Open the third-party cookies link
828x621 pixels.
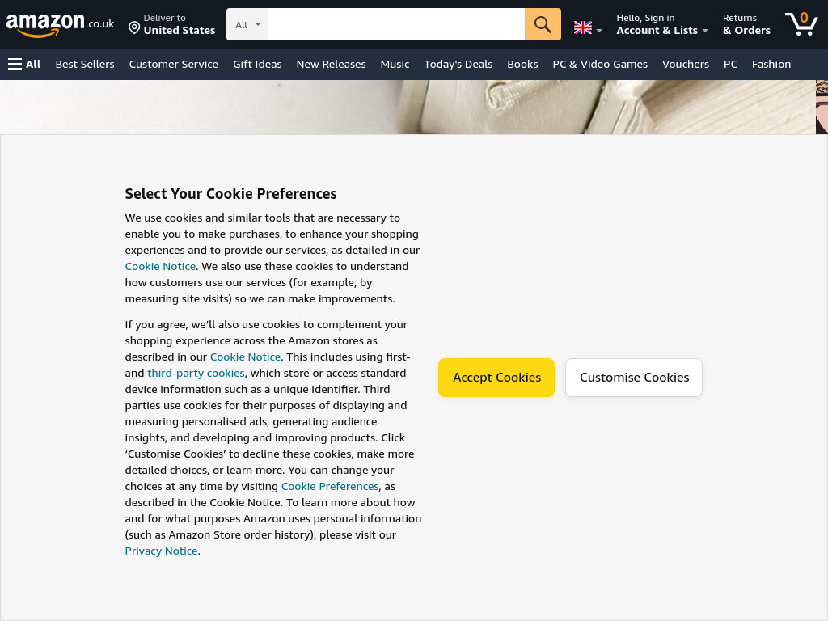pos(196,374)
